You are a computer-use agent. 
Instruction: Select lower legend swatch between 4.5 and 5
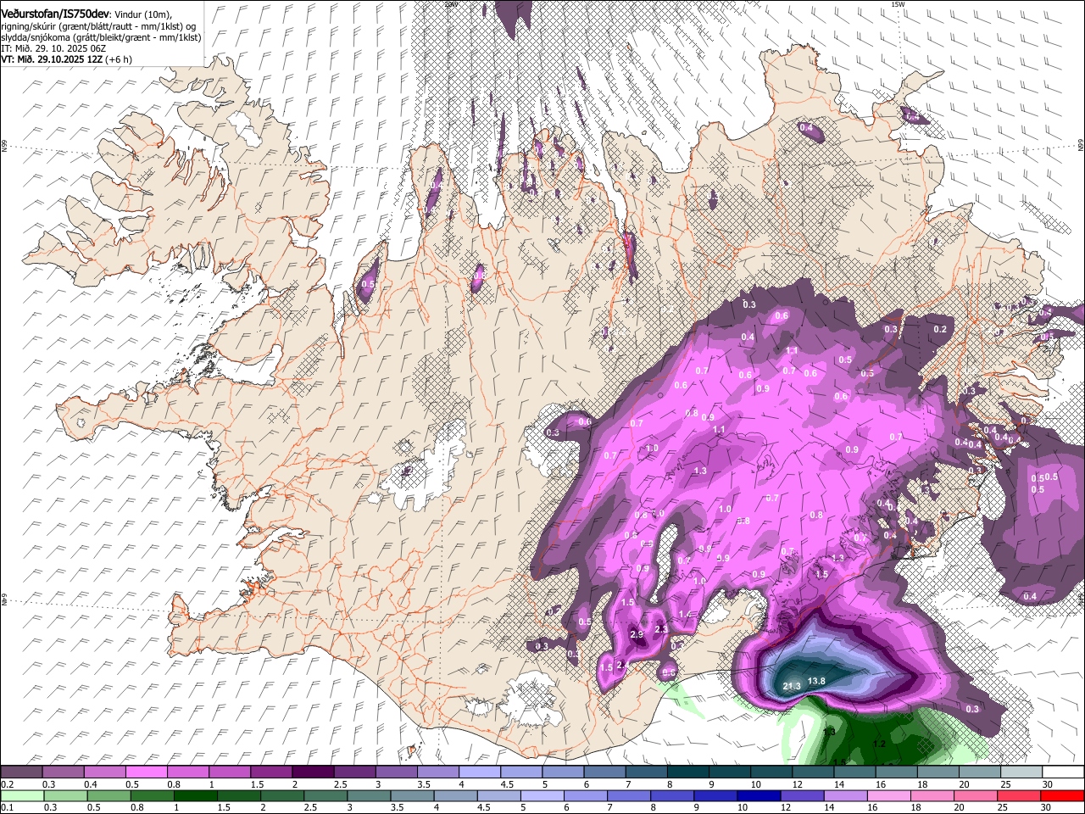(x=499, y=795)
